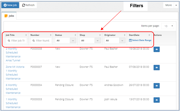Image resolution: width=180 pixels, height=111 pixels.
Task: Sort by Originator column arrows
Action: point(125,35)
